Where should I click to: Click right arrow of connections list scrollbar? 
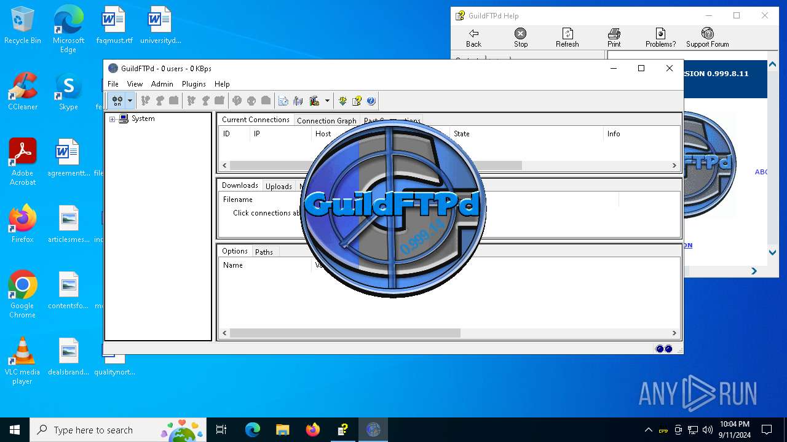click(674, 165)
